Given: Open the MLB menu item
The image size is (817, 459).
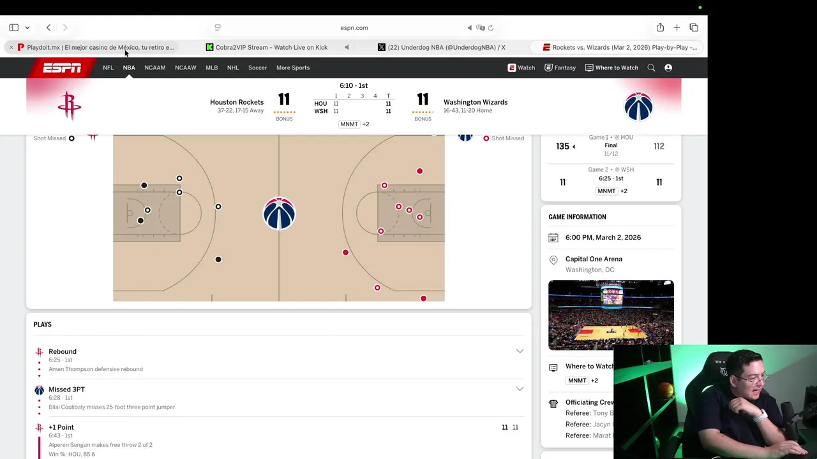Looking at the screenshot, I should click(211, 68).
